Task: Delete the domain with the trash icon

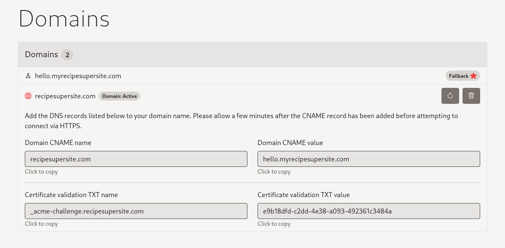Action: pos(471,96)
